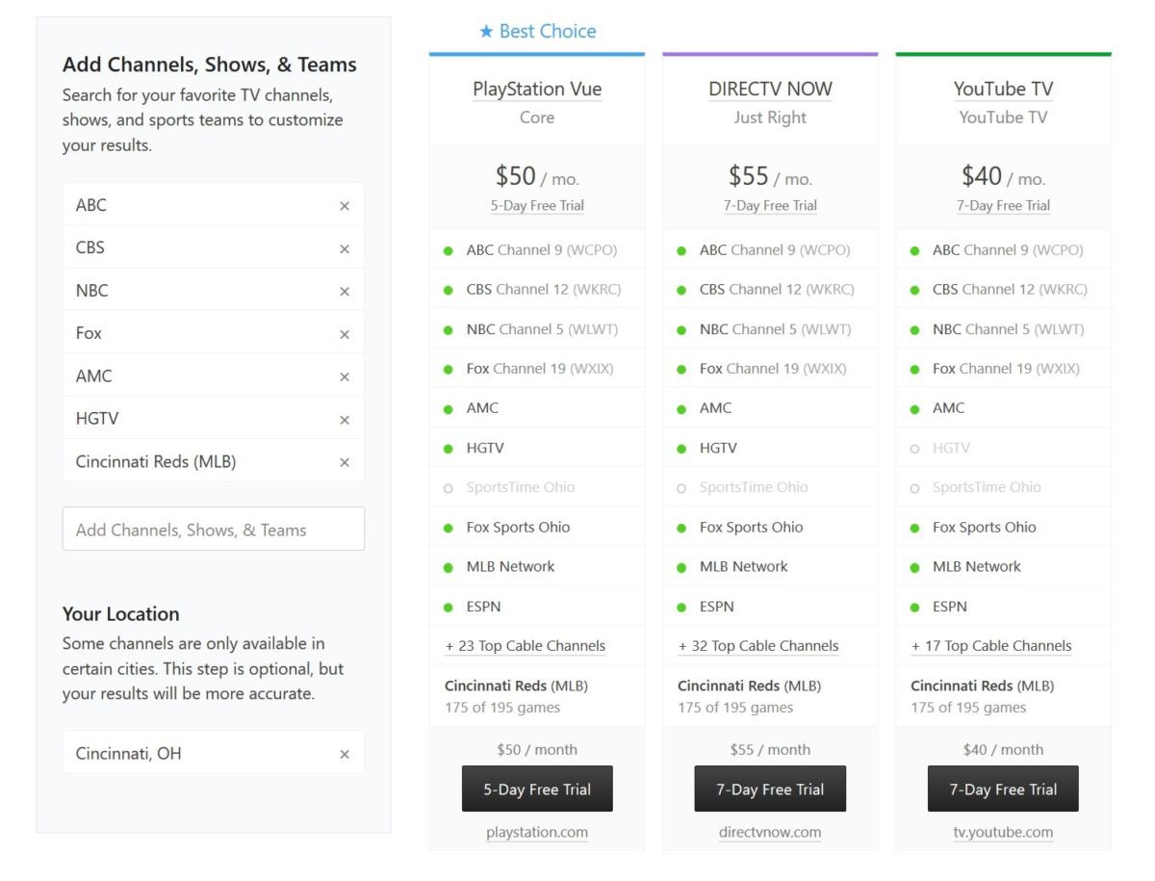Click 'Fox Sports Ohio' in PlayStation Vue column
The width and height of the screenshot is (1155, 881).
[x=518, y=528]
